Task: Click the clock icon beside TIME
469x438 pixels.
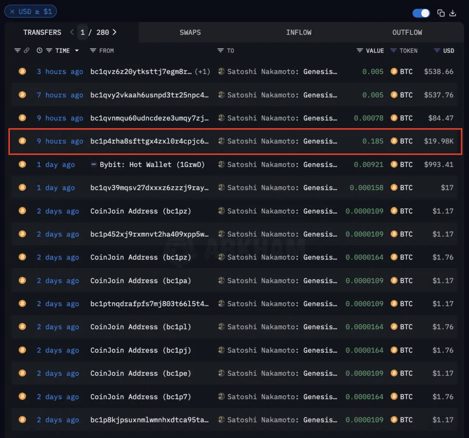Action: (x=39, y=50)
